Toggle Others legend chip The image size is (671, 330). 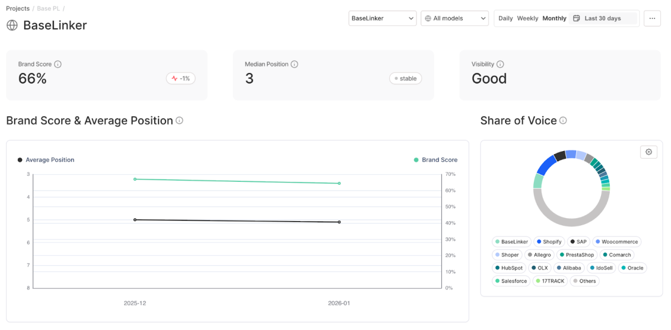(584, 281)
